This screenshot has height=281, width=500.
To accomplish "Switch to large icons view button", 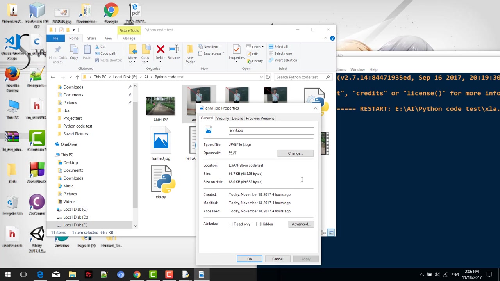I will 331,233.
